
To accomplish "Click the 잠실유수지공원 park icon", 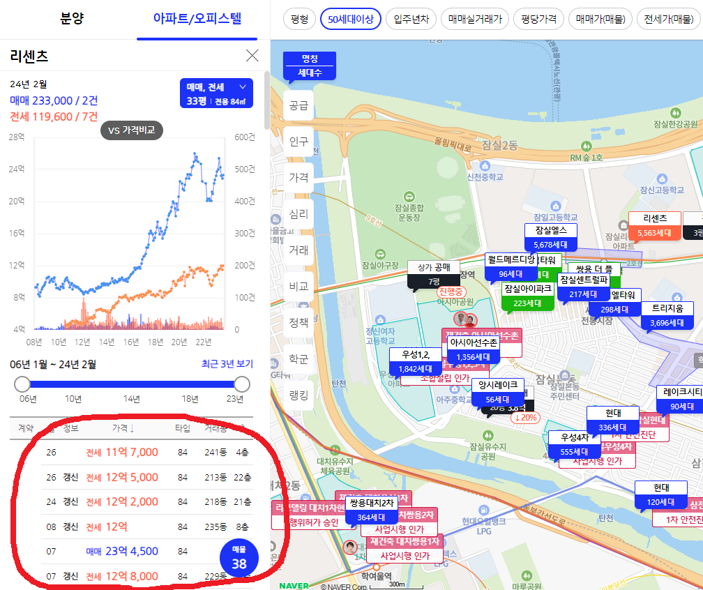I will [488, 435].
